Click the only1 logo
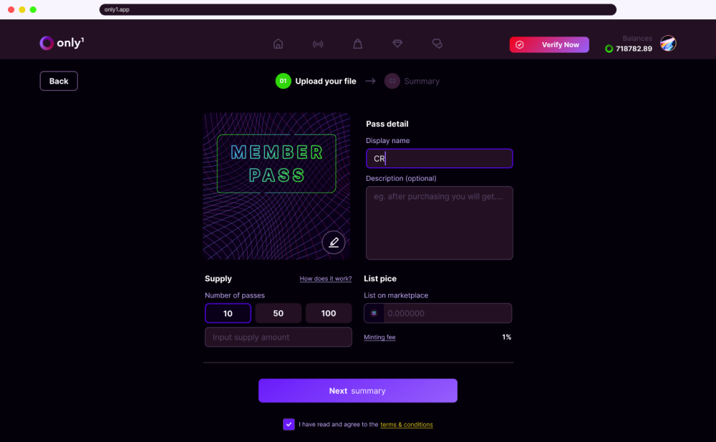 [62, 43]
